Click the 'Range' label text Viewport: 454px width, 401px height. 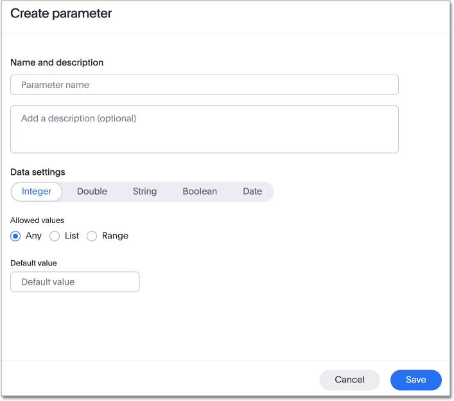tap(115, 236)
